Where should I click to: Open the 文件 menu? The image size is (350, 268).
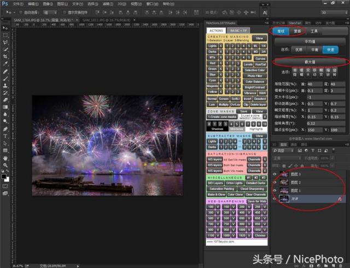(x=18, y=4)
